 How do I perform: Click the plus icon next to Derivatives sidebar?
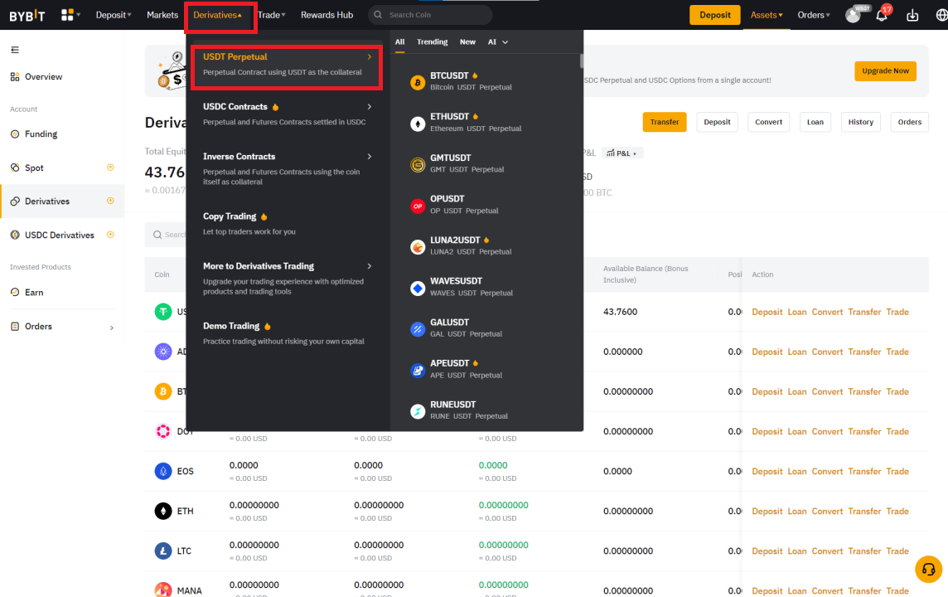(110, 201)
